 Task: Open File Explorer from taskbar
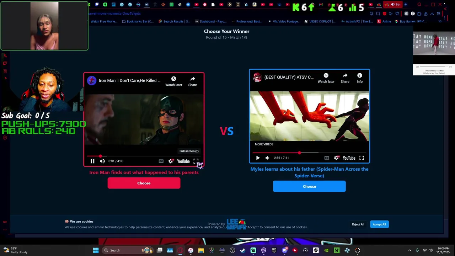(201, 250)
